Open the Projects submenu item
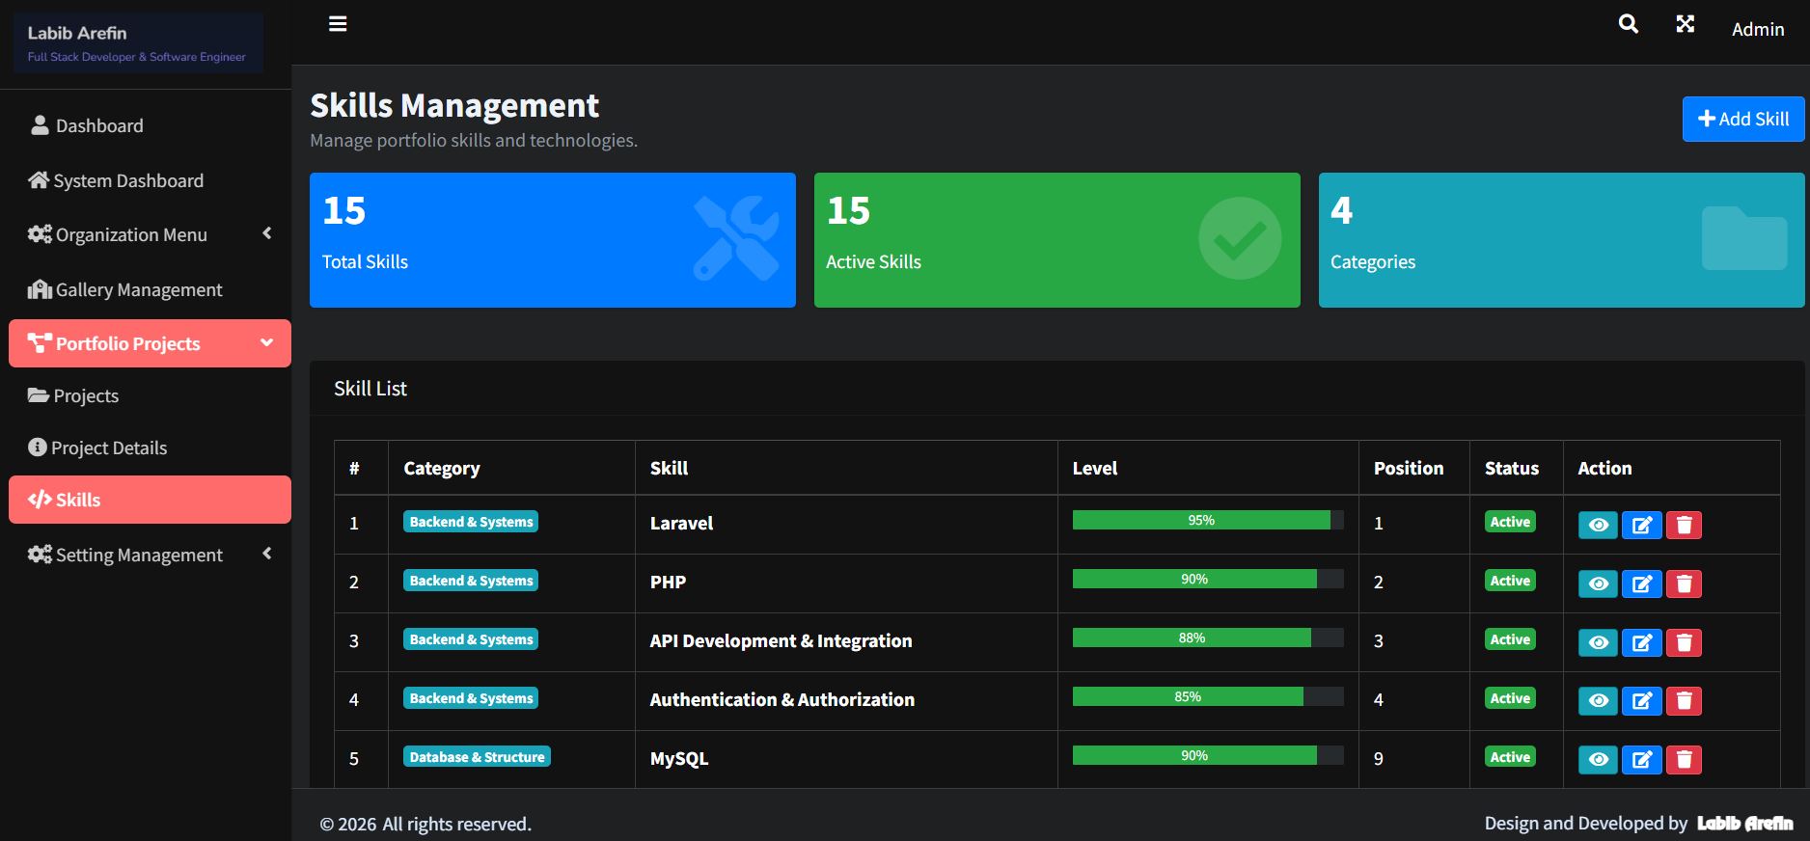Screen dimensions: 1810x841 [150, 395]
